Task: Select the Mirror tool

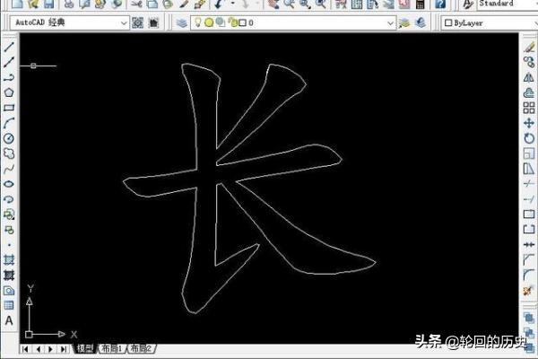Action: tap(529, 77)
